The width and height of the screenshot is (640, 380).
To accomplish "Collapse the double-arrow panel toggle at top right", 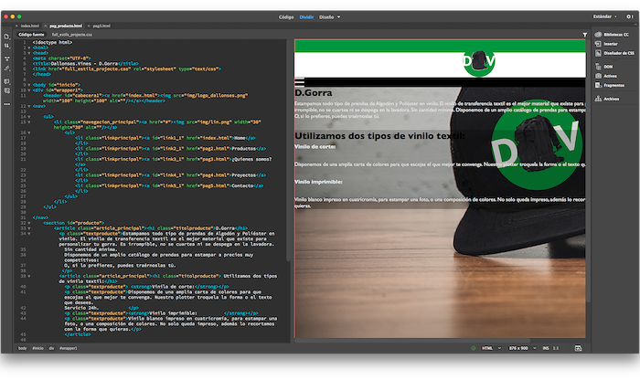I will tap(635, 26).
